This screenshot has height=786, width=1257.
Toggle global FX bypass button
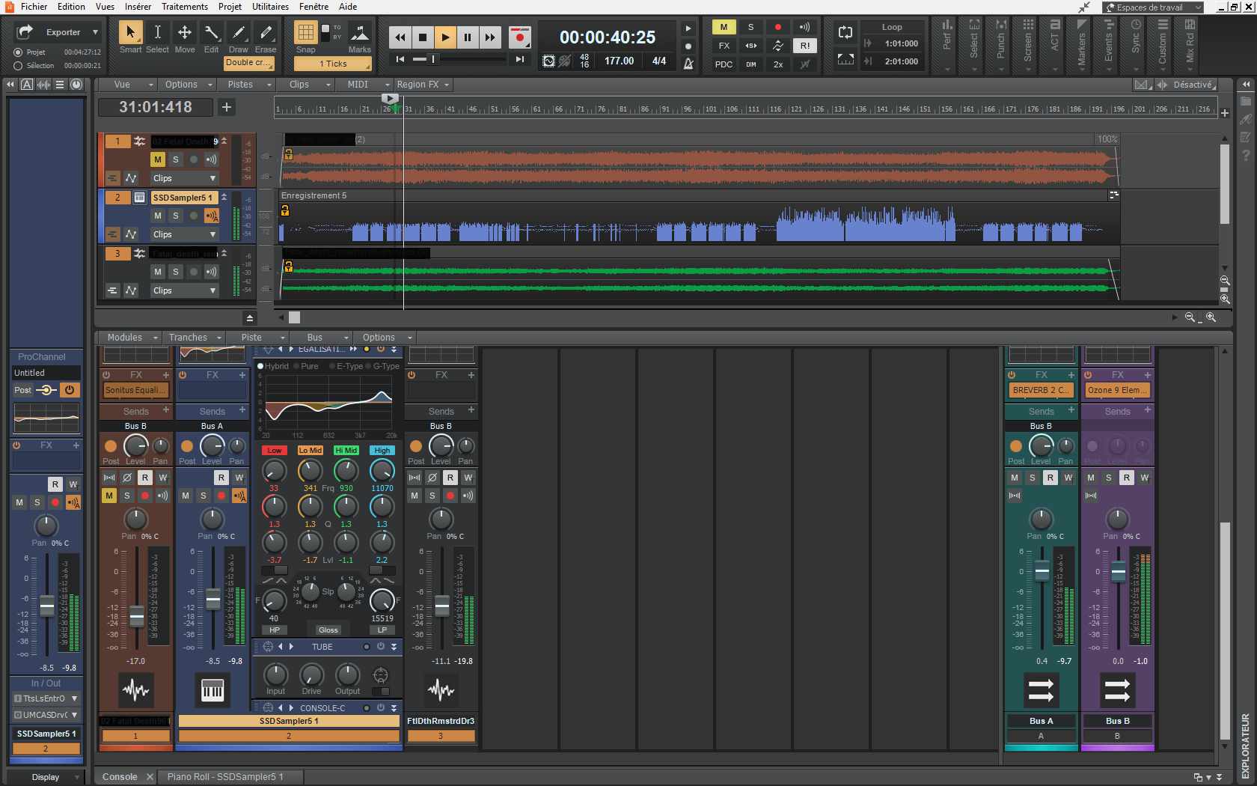724,46
